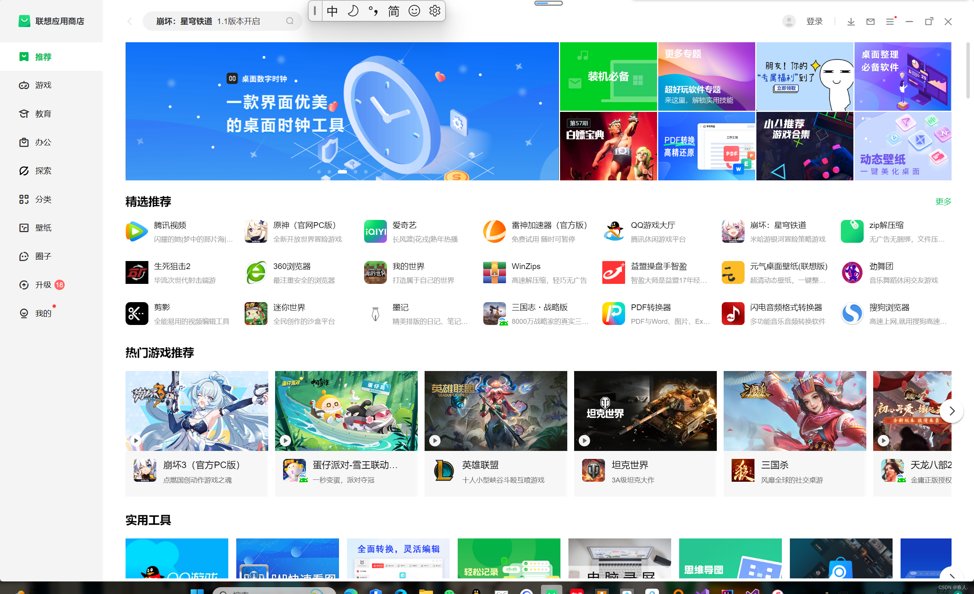This screenshot has height=594, width=974.
Task: Open the 升级 updates entry
Action: (43, 285)
